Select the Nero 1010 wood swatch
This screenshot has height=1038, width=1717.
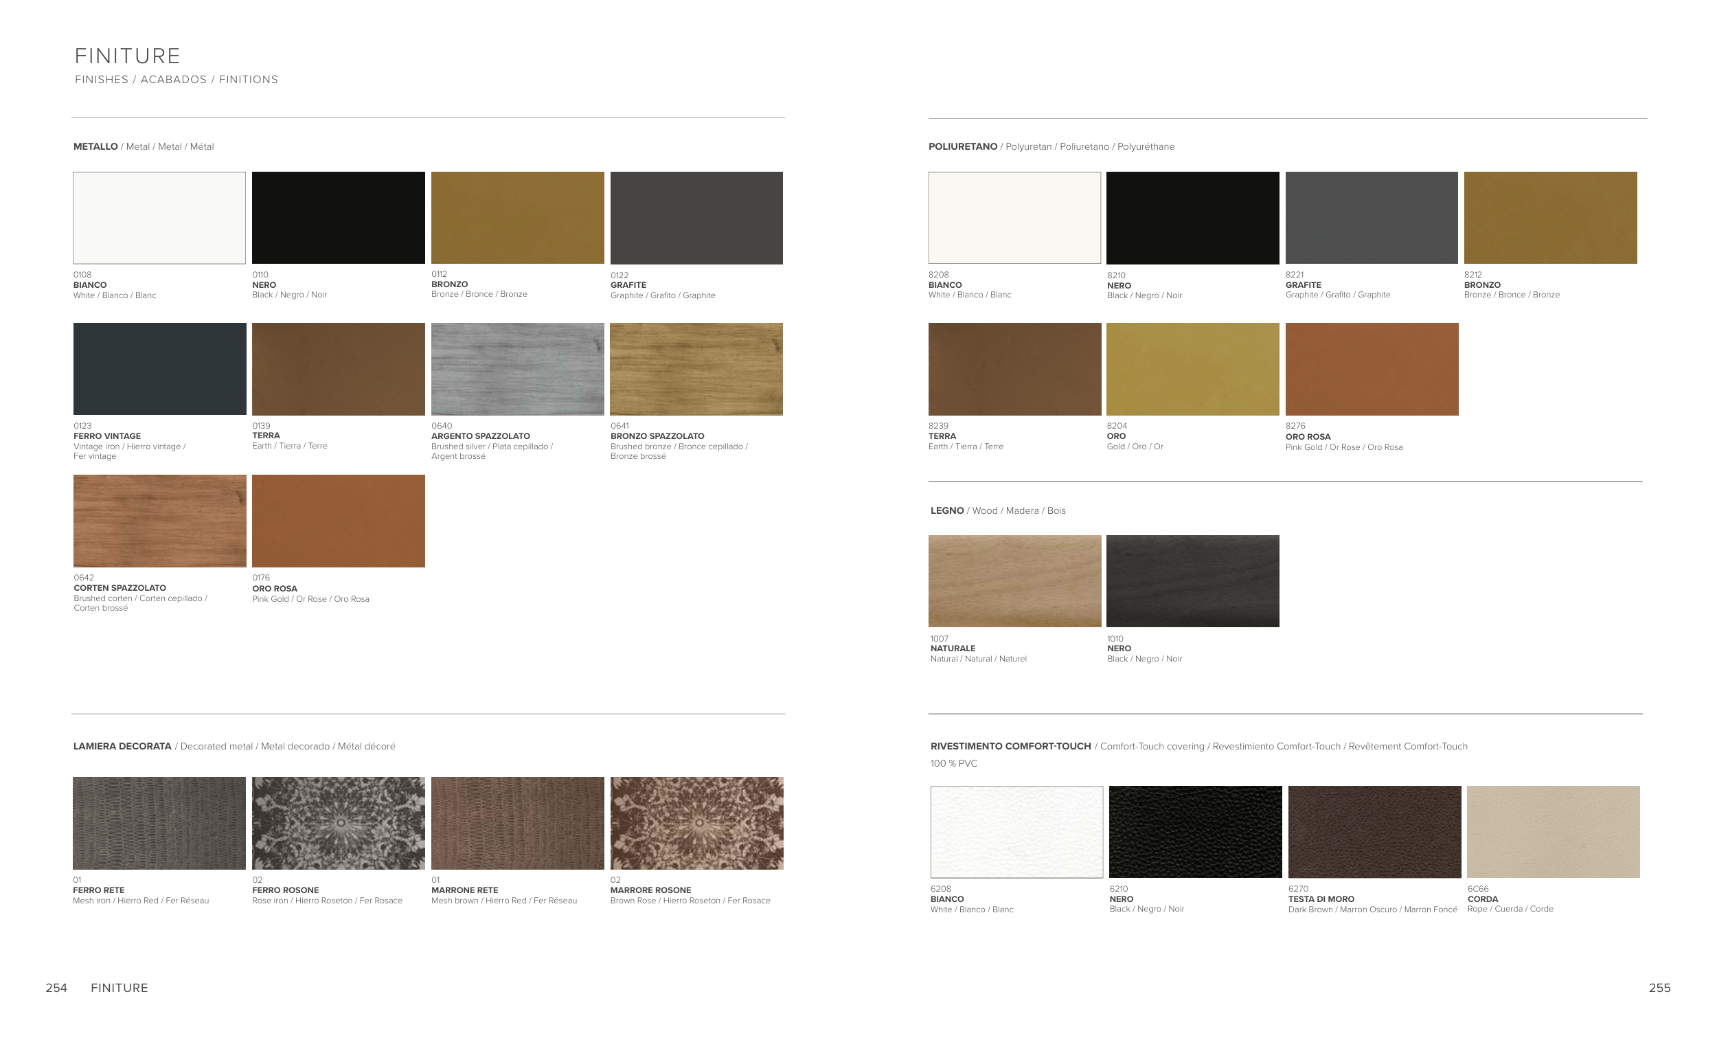pos(1192,580)
